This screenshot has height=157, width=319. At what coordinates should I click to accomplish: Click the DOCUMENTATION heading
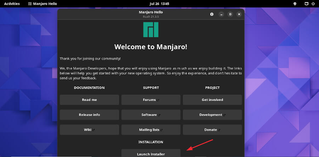coord(89,88)
